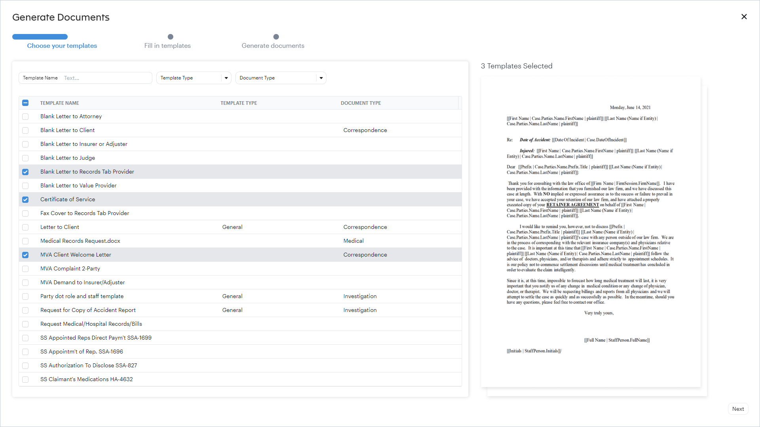This screenshot has width=760, height=427.
Task: Check SS Authorization To Disclose SSA-827
Action: coord(25,366)
